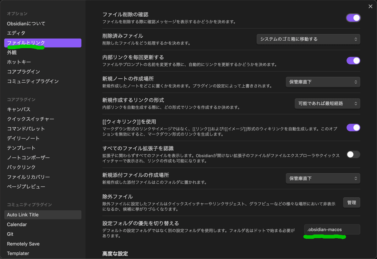
Task: Open the Templater plugin settings
Action: coord(18,253)
